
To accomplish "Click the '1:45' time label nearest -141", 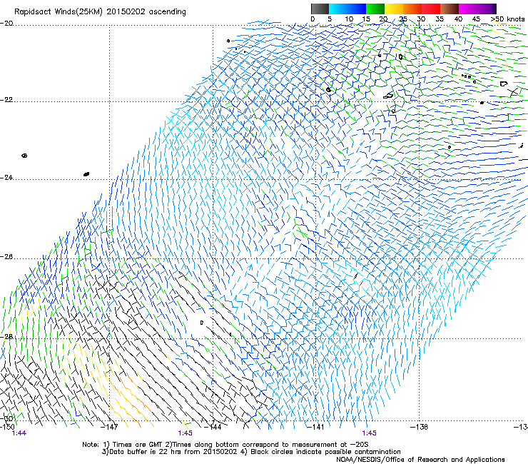I will [369, 433].
